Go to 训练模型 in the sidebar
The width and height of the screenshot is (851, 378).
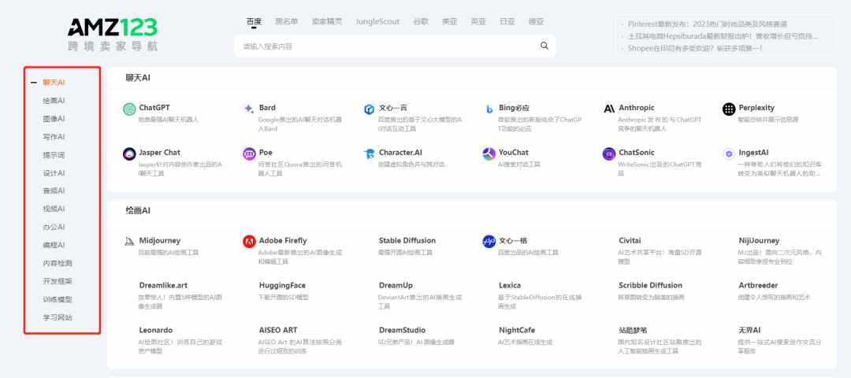point(58,299)
